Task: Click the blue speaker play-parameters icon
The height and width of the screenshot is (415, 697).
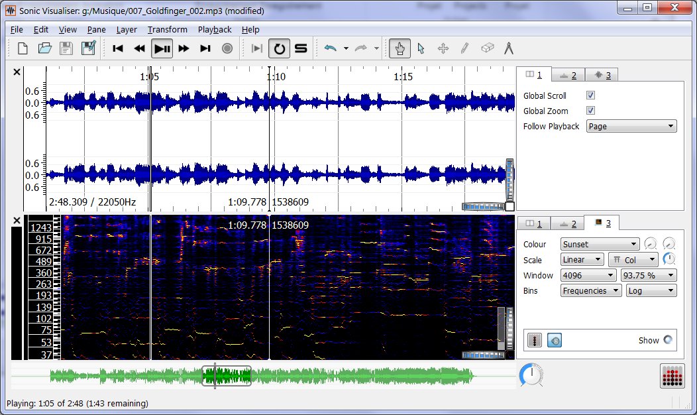Action: pyautogui.click(x=555, y=340)
